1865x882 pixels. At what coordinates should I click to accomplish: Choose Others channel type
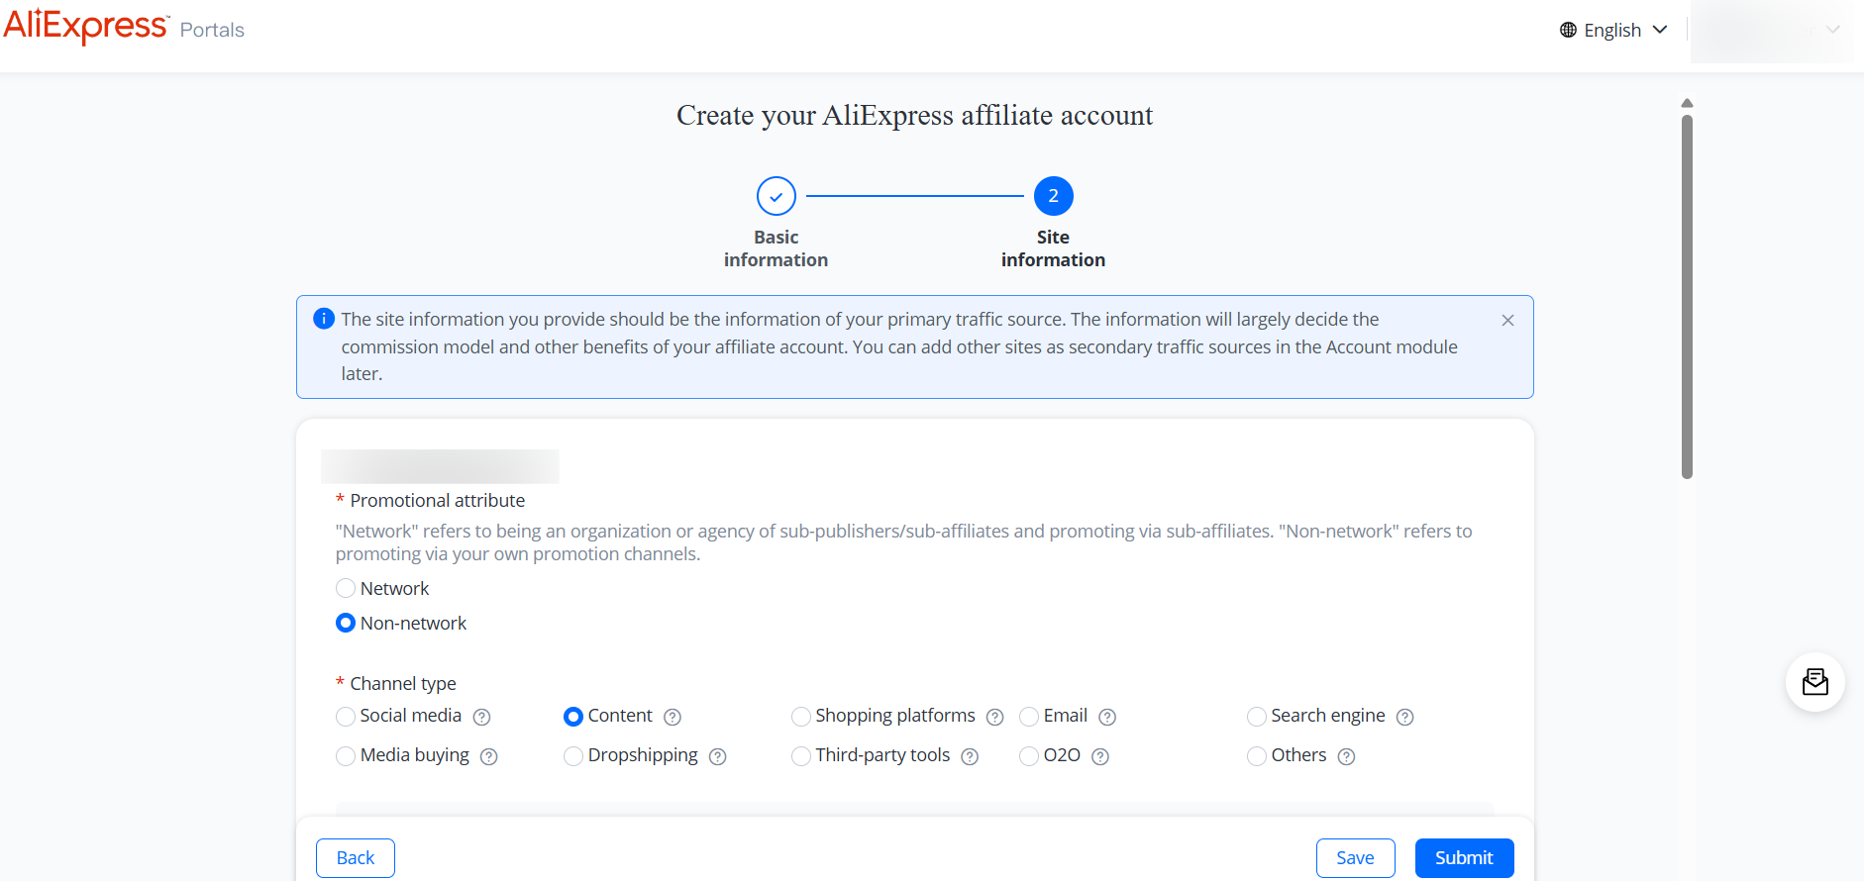[x=1257, y=756]
